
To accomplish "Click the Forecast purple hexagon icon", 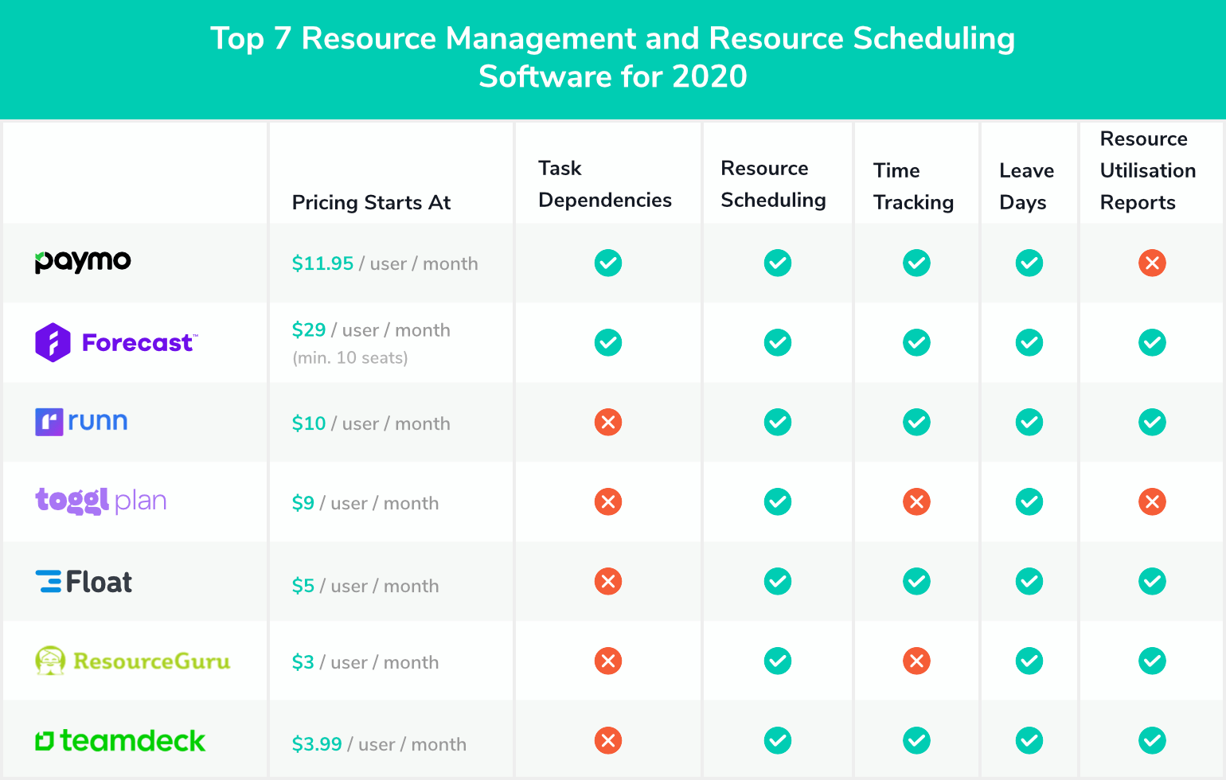I will [52, 342].
